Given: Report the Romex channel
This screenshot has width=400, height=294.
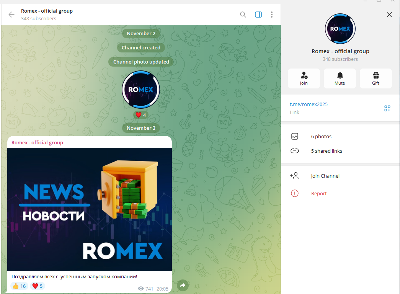Looking at the screenshot, I should click(319, 193).
